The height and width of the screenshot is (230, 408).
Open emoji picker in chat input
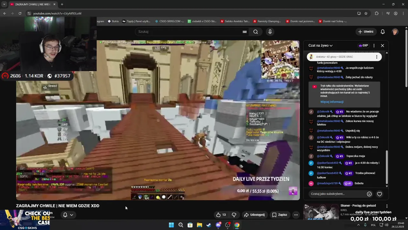[369, 194]
